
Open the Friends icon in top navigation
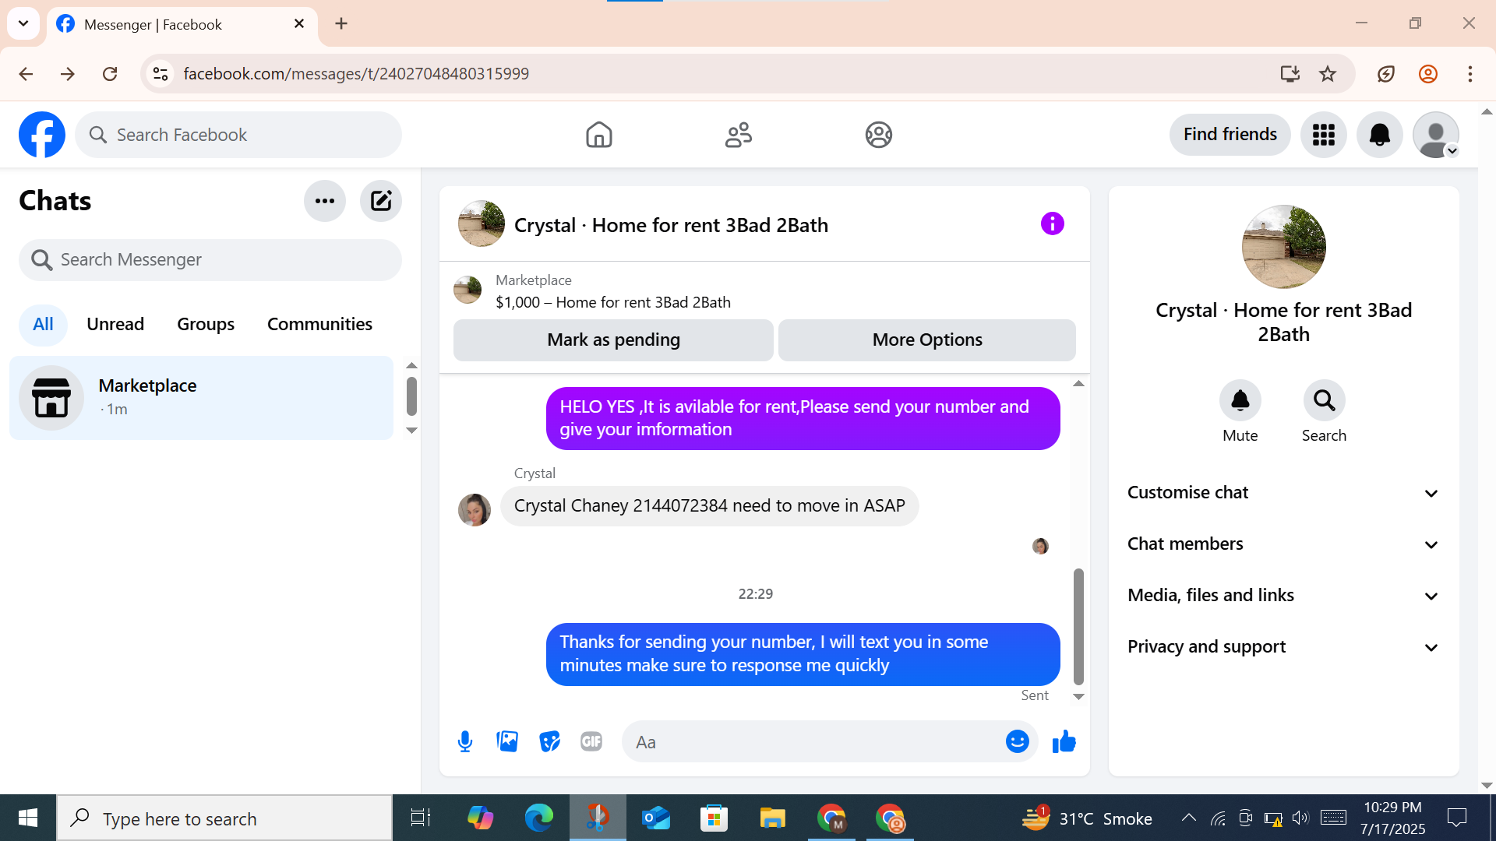(x=739, y=135)
